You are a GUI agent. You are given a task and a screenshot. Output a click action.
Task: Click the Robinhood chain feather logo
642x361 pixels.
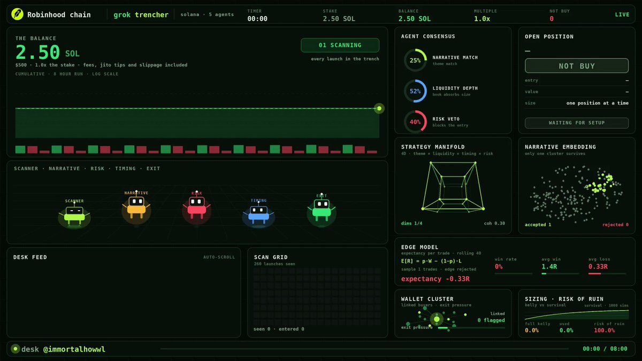(18, 14)
